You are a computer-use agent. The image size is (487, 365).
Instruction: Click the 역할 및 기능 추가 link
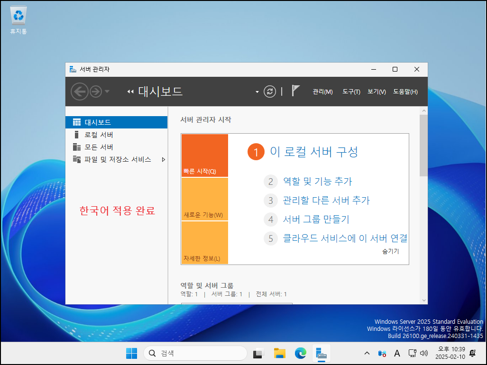tap(317, 181)
